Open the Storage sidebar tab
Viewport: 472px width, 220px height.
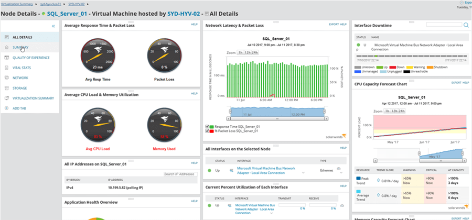(30, 88)
